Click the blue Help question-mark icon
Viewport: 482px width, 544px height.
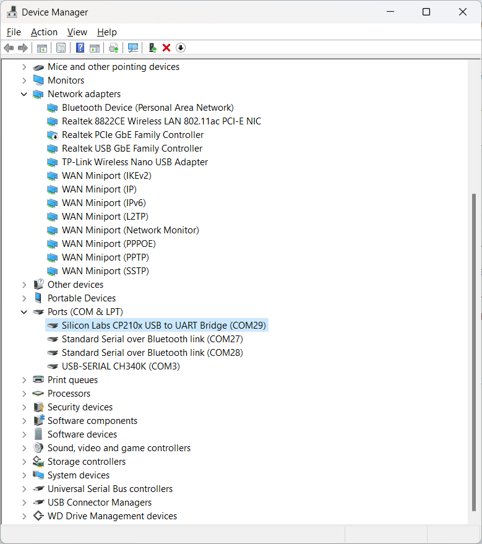pyautogui.click(x=80, y=48)
